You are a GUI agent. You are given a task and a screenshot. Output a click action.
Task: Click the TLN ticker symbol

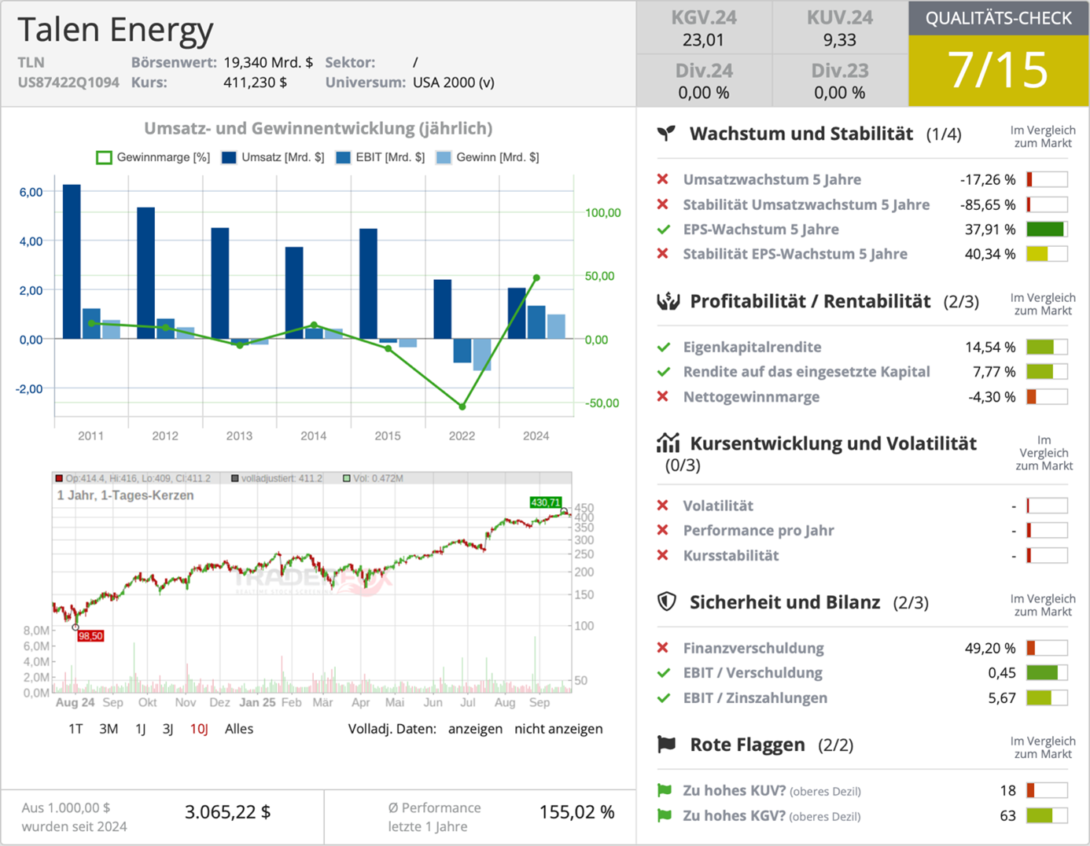pos(31,62)
